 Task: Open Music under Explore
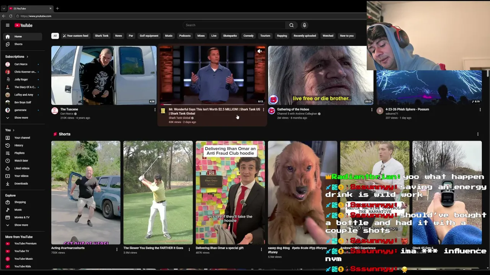[x=23, y=210]
